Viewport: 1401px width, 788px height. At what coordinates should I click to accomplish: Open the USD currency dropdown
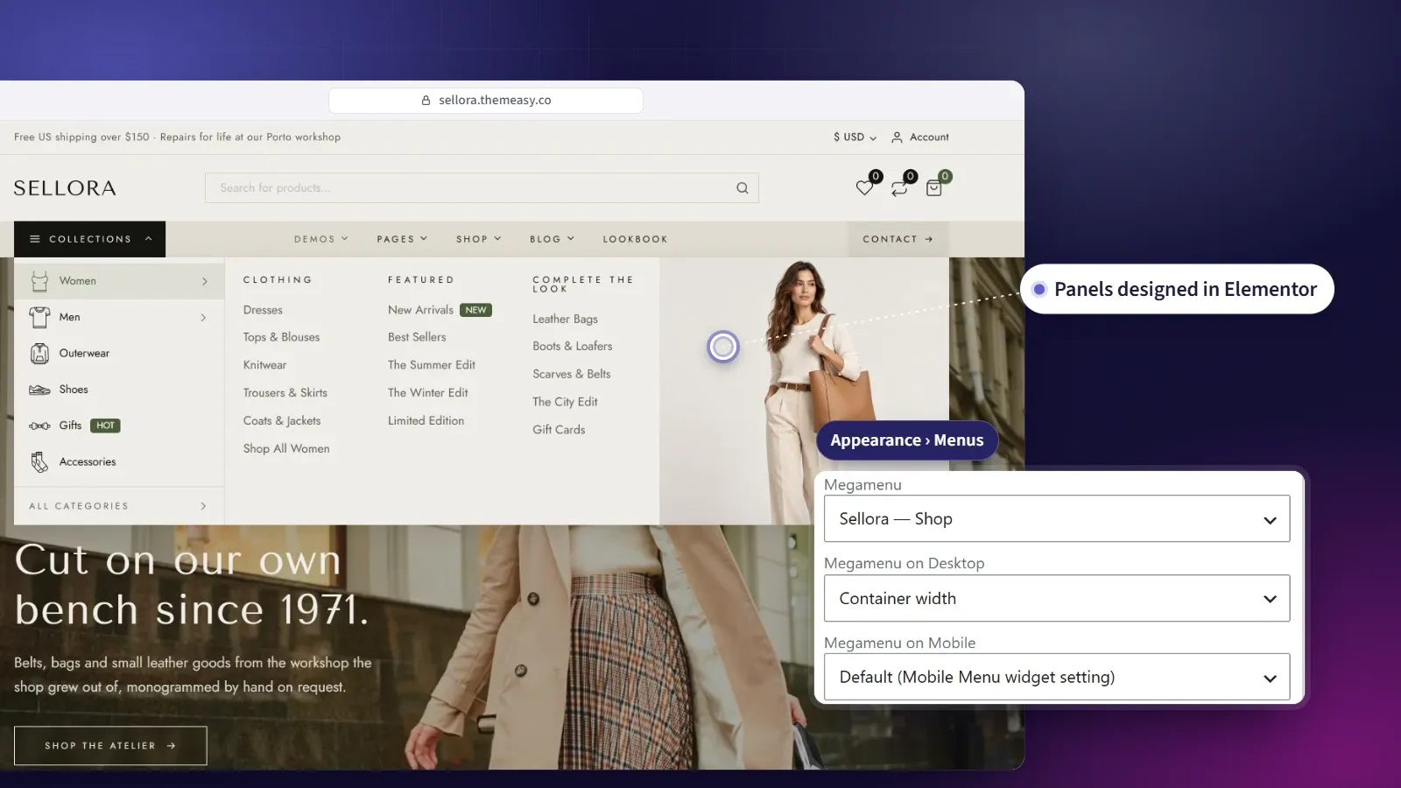pyautogui.click(x=855, y=137)
